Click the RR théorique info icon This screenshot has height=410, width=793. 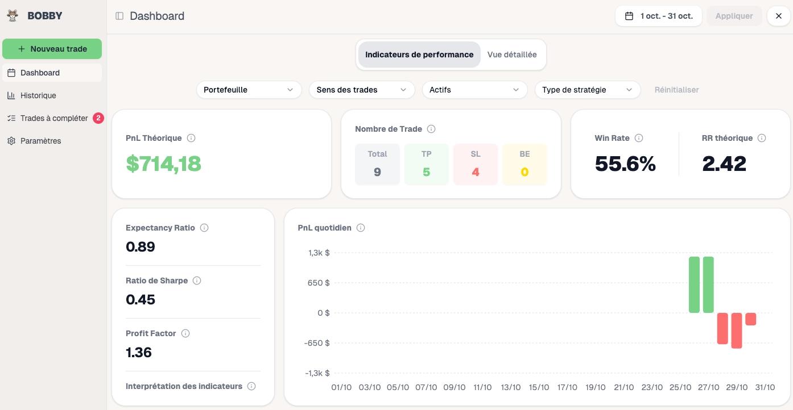tap(762, 138)
